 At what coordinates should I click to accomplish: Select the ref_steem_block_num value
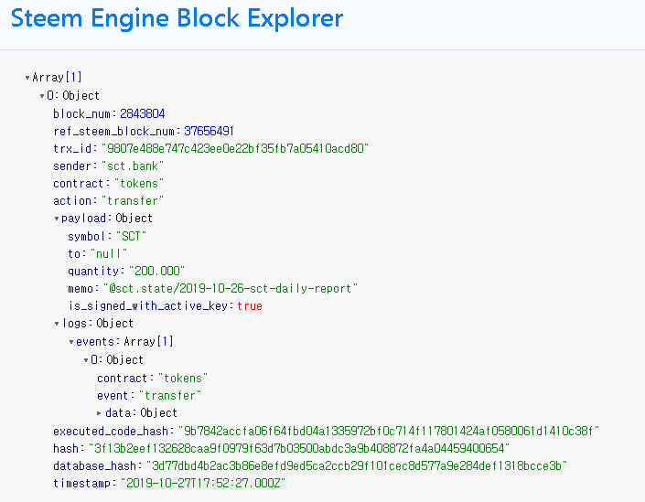[209, 131]
